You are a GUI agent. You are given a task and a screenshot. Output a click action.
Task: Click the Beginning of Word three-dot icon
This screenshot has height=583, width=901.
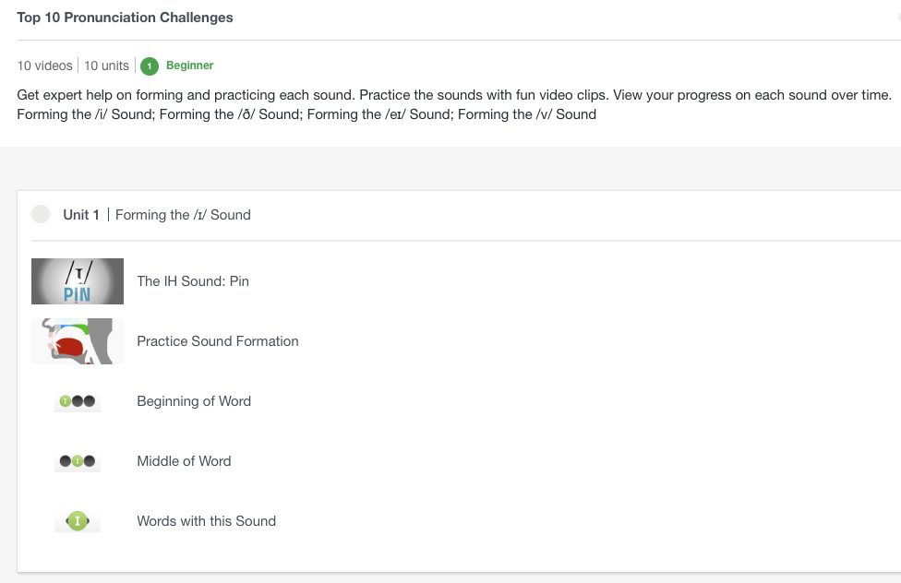click(78, 401)
